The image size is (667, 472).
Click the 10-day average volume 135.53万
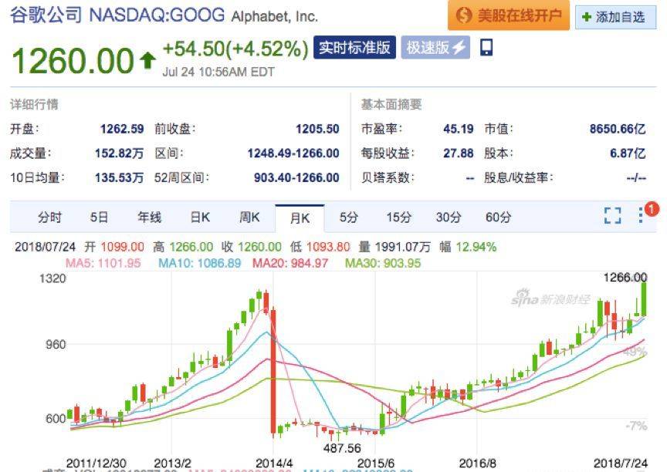click(119, 177)
